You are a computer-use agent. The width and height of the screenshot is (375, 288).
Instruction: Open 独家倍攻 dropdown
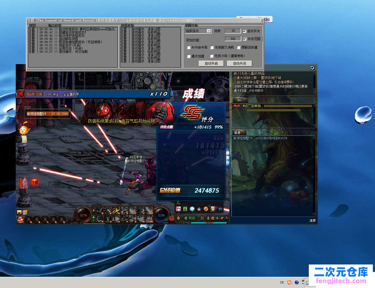point(209,31)
